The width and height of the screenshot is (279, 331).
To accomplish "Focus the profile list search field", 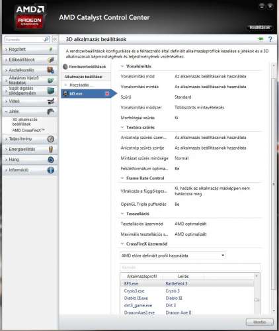I will tap(190, 267).
